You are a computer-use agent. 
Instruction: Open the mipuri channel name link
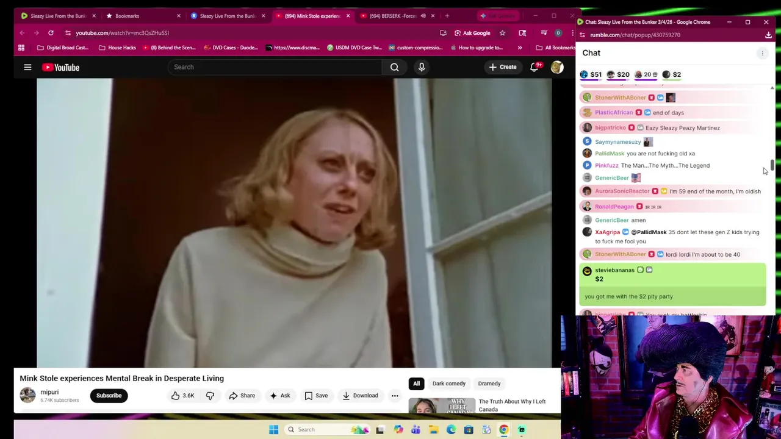[49, 392]
